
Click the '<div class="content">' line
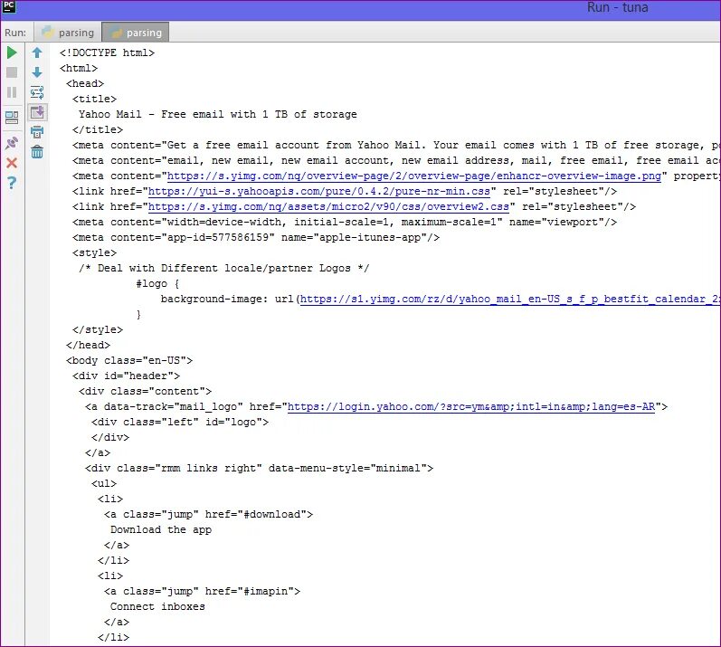pos(145,391)
